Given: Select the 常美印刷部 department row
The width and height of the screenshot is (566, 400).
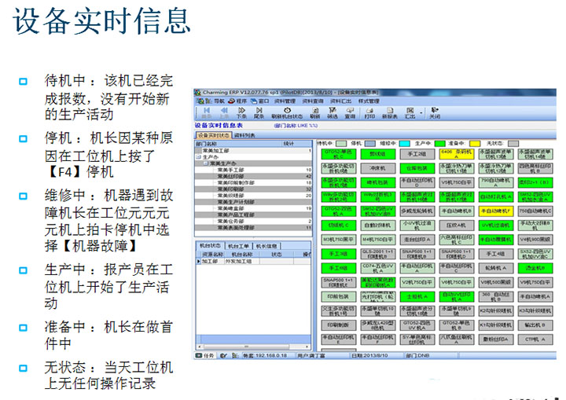Looking at the screenshot, I should (253, 189).
